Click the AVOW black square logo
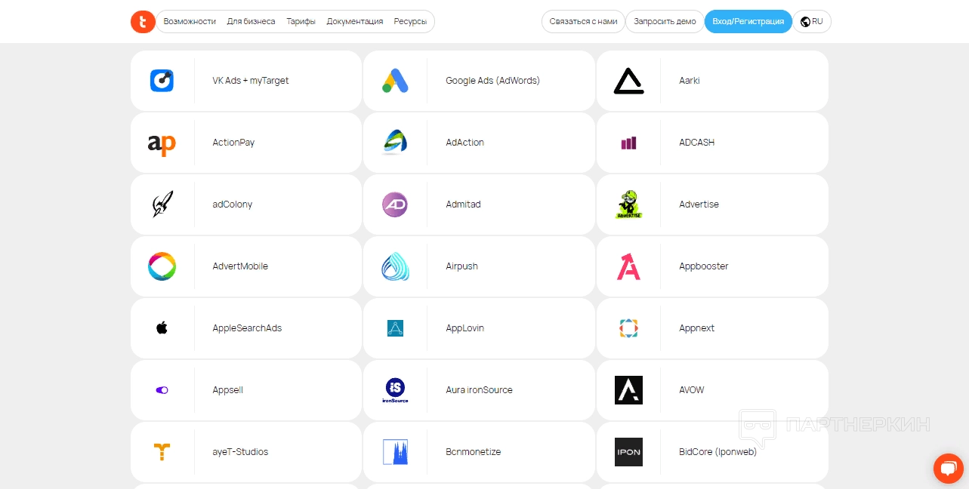 (x=628, y=390)
